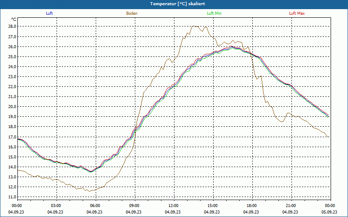Click the 12,0 y-axis value

click(13, 187)
